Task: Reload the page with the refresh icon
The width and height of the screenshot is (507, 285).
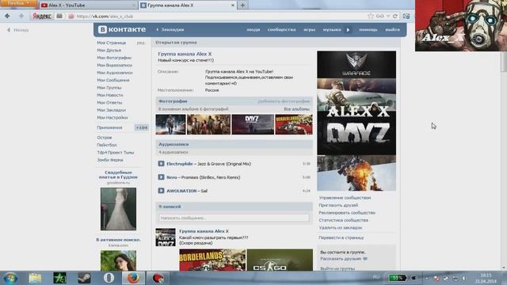Action: click(x=395, y=16)
